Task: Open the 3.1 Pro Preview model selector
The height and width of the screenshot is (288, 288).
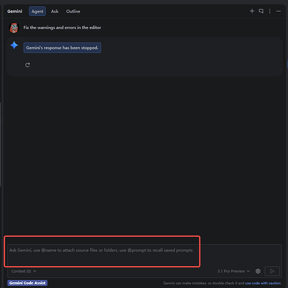Action: coord(233,271)
